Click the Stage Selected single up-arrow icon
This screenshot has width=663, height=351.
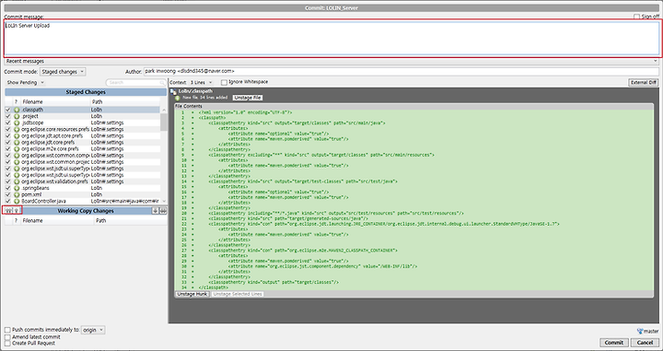[x=17, y=211]
